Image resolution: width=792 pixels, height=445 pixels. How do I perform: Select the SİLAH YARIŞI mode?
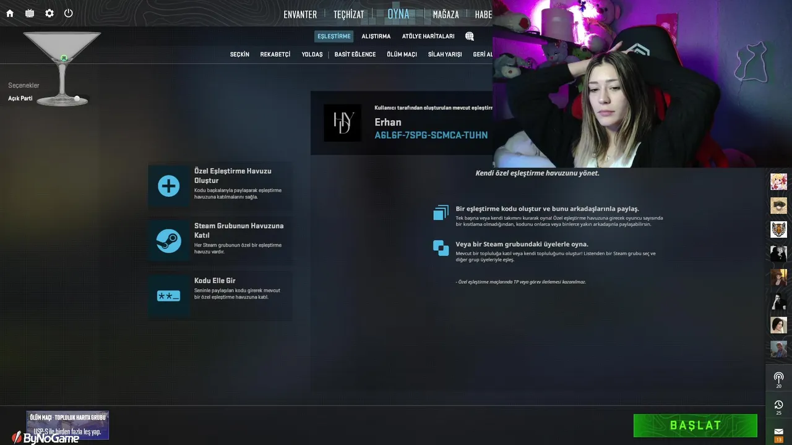click(445, 54)
